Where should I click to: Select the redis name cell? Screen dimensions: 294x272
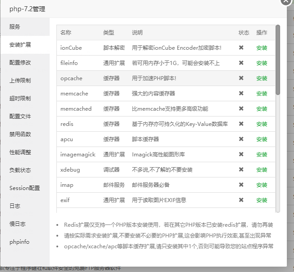coord(67,124)
